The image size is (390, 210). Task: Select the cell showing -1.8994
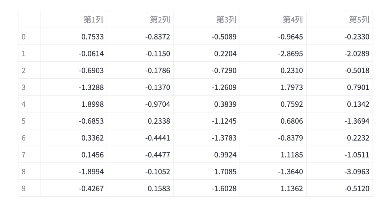74,172
